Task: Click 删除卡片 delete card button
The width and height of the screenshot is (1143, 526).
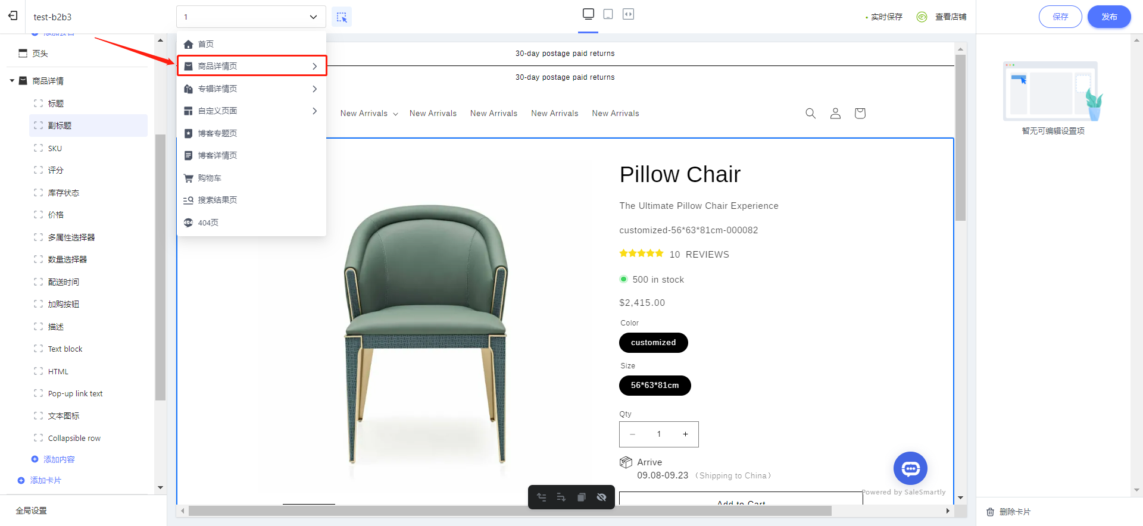Action: pos(1015,512)
